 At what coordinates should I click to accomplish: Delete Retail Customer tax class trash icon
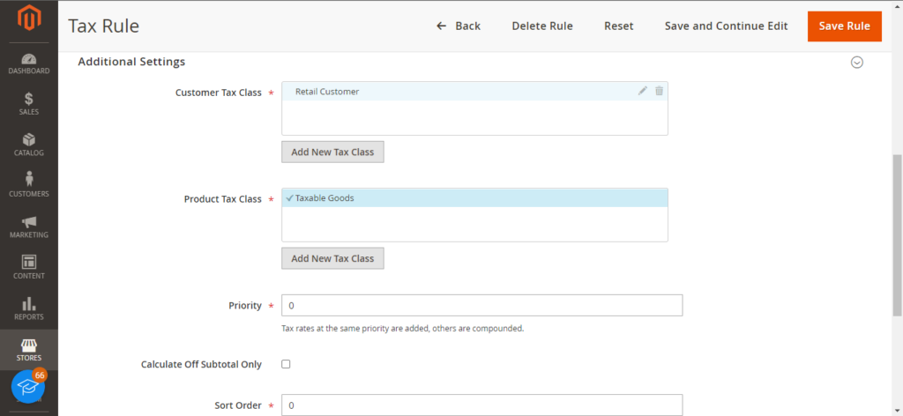[x=659, y=91]
